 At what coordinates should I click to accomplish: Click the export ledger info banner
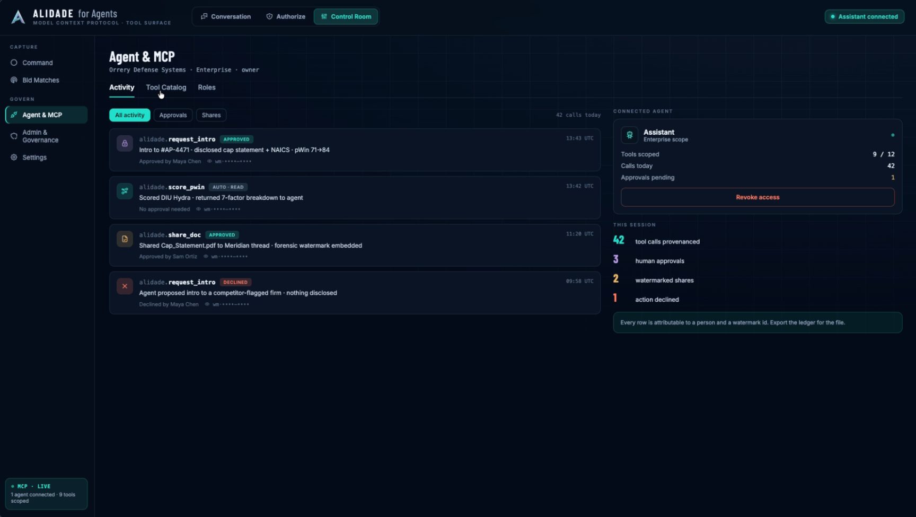coord(758,322)
